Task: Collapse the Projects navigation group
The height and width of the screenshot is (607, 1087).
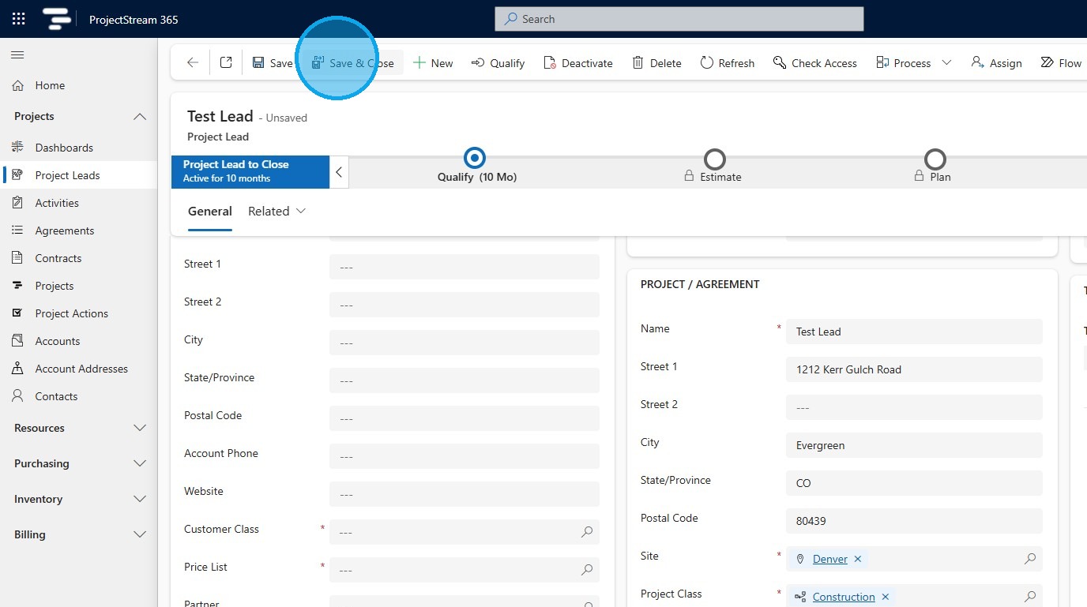Action: 140,117
